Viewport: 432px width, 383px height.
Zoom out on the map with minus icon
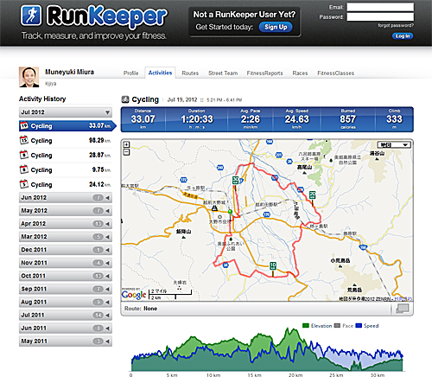tap(126, 152)
